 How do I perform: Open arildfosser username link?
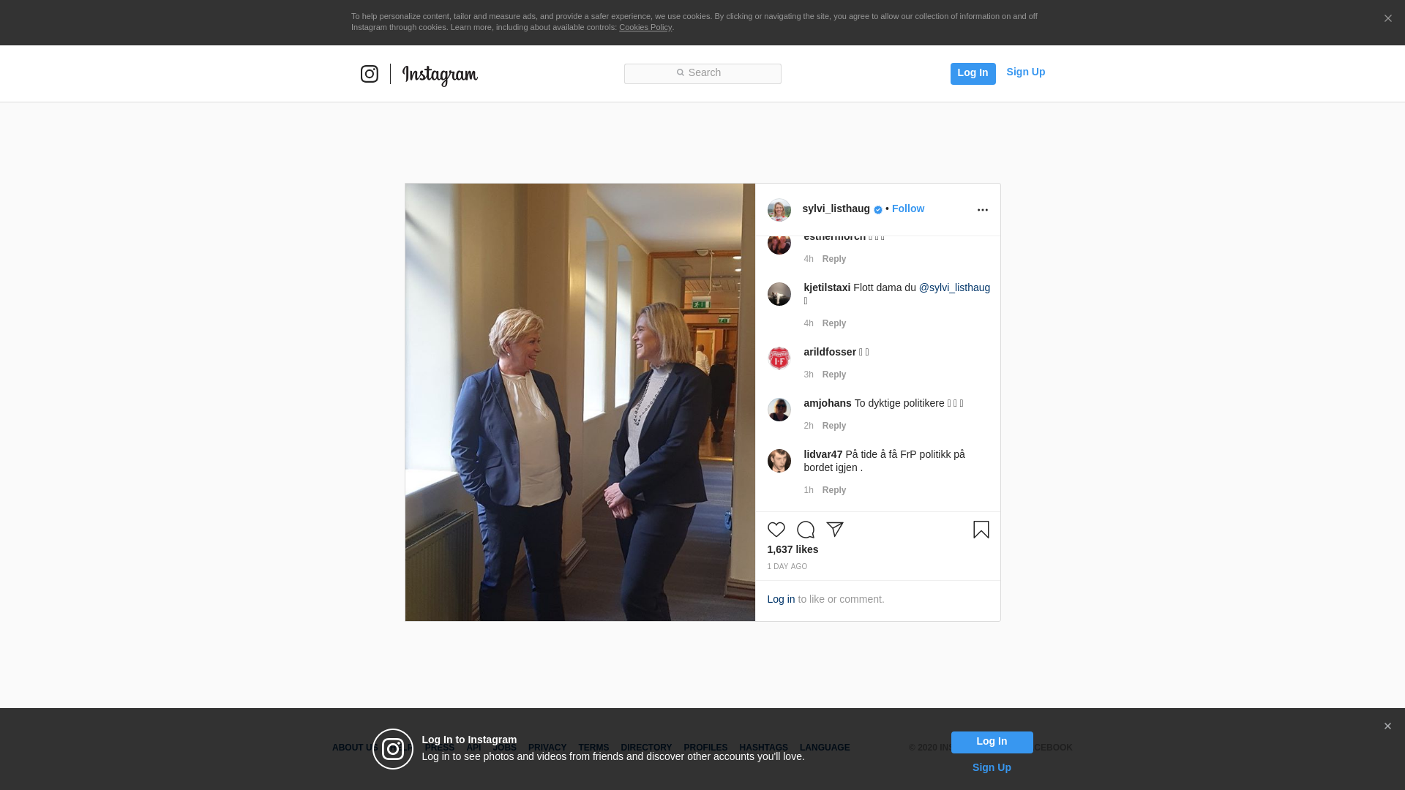(x=830, y=352)
